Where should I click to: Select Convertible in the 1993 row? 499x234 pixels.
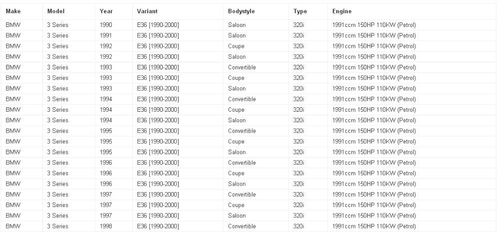click(242, 67)
